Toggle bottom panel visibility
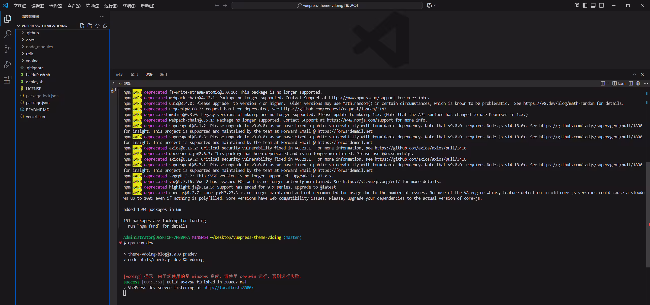This screenshot has width=650, height=305. (x=593, y=5)
